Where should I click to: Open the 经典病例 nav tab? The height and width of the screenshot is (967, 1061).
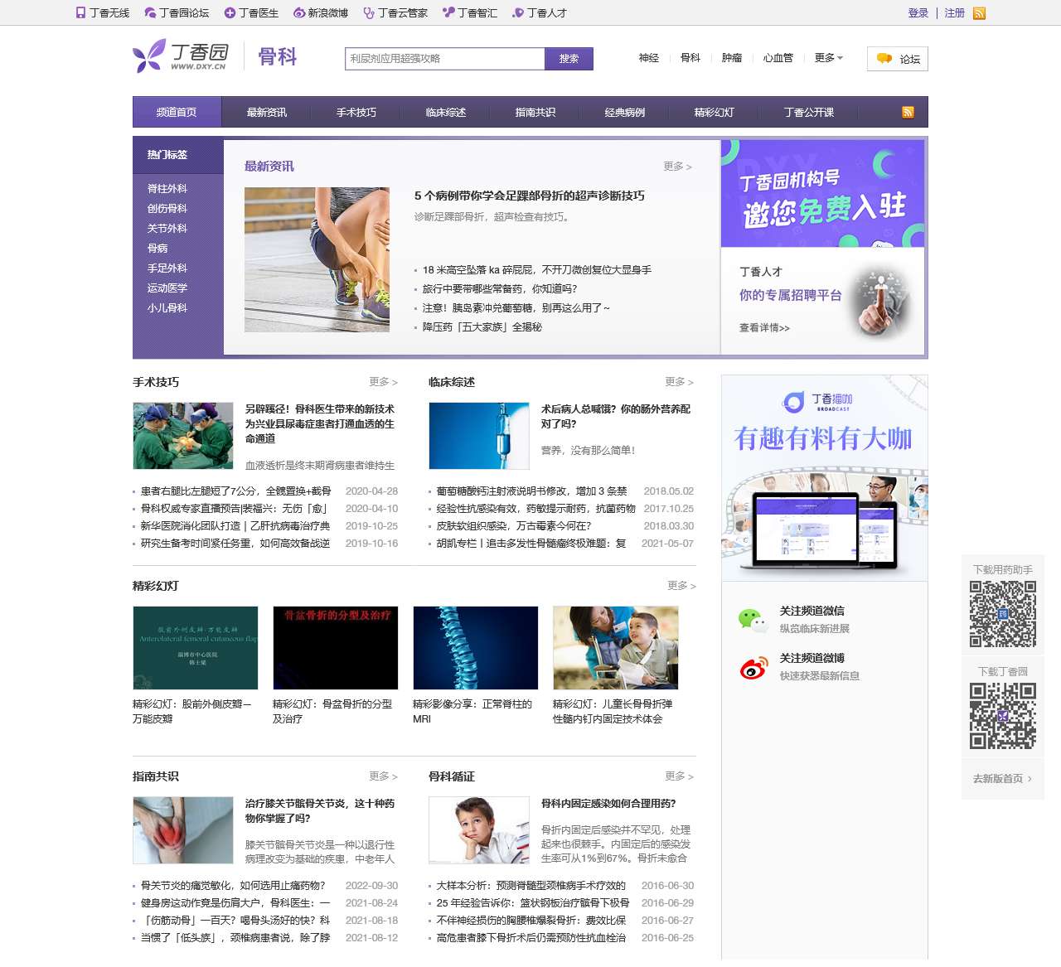tap(625, 112)
